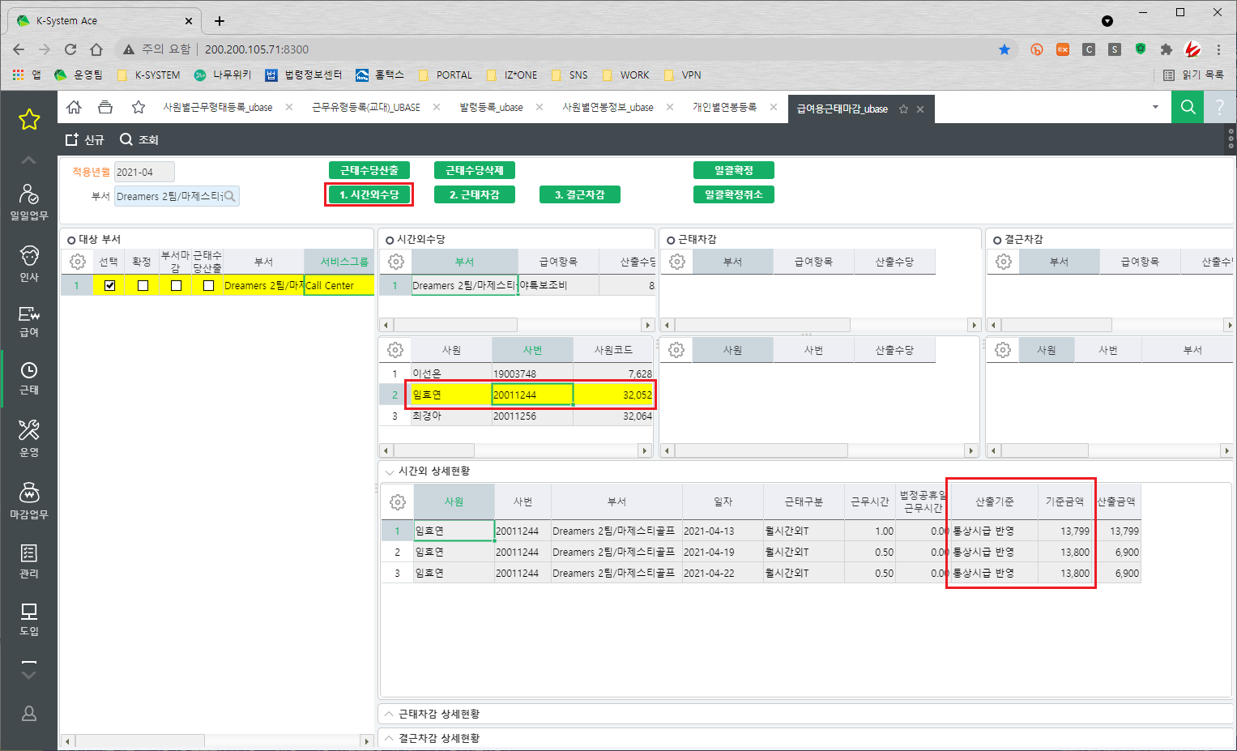The width and height of the screenshot is (1237, 751).
Task: Open grid settings gear in 대상 부서
Action: coord(78,262)
